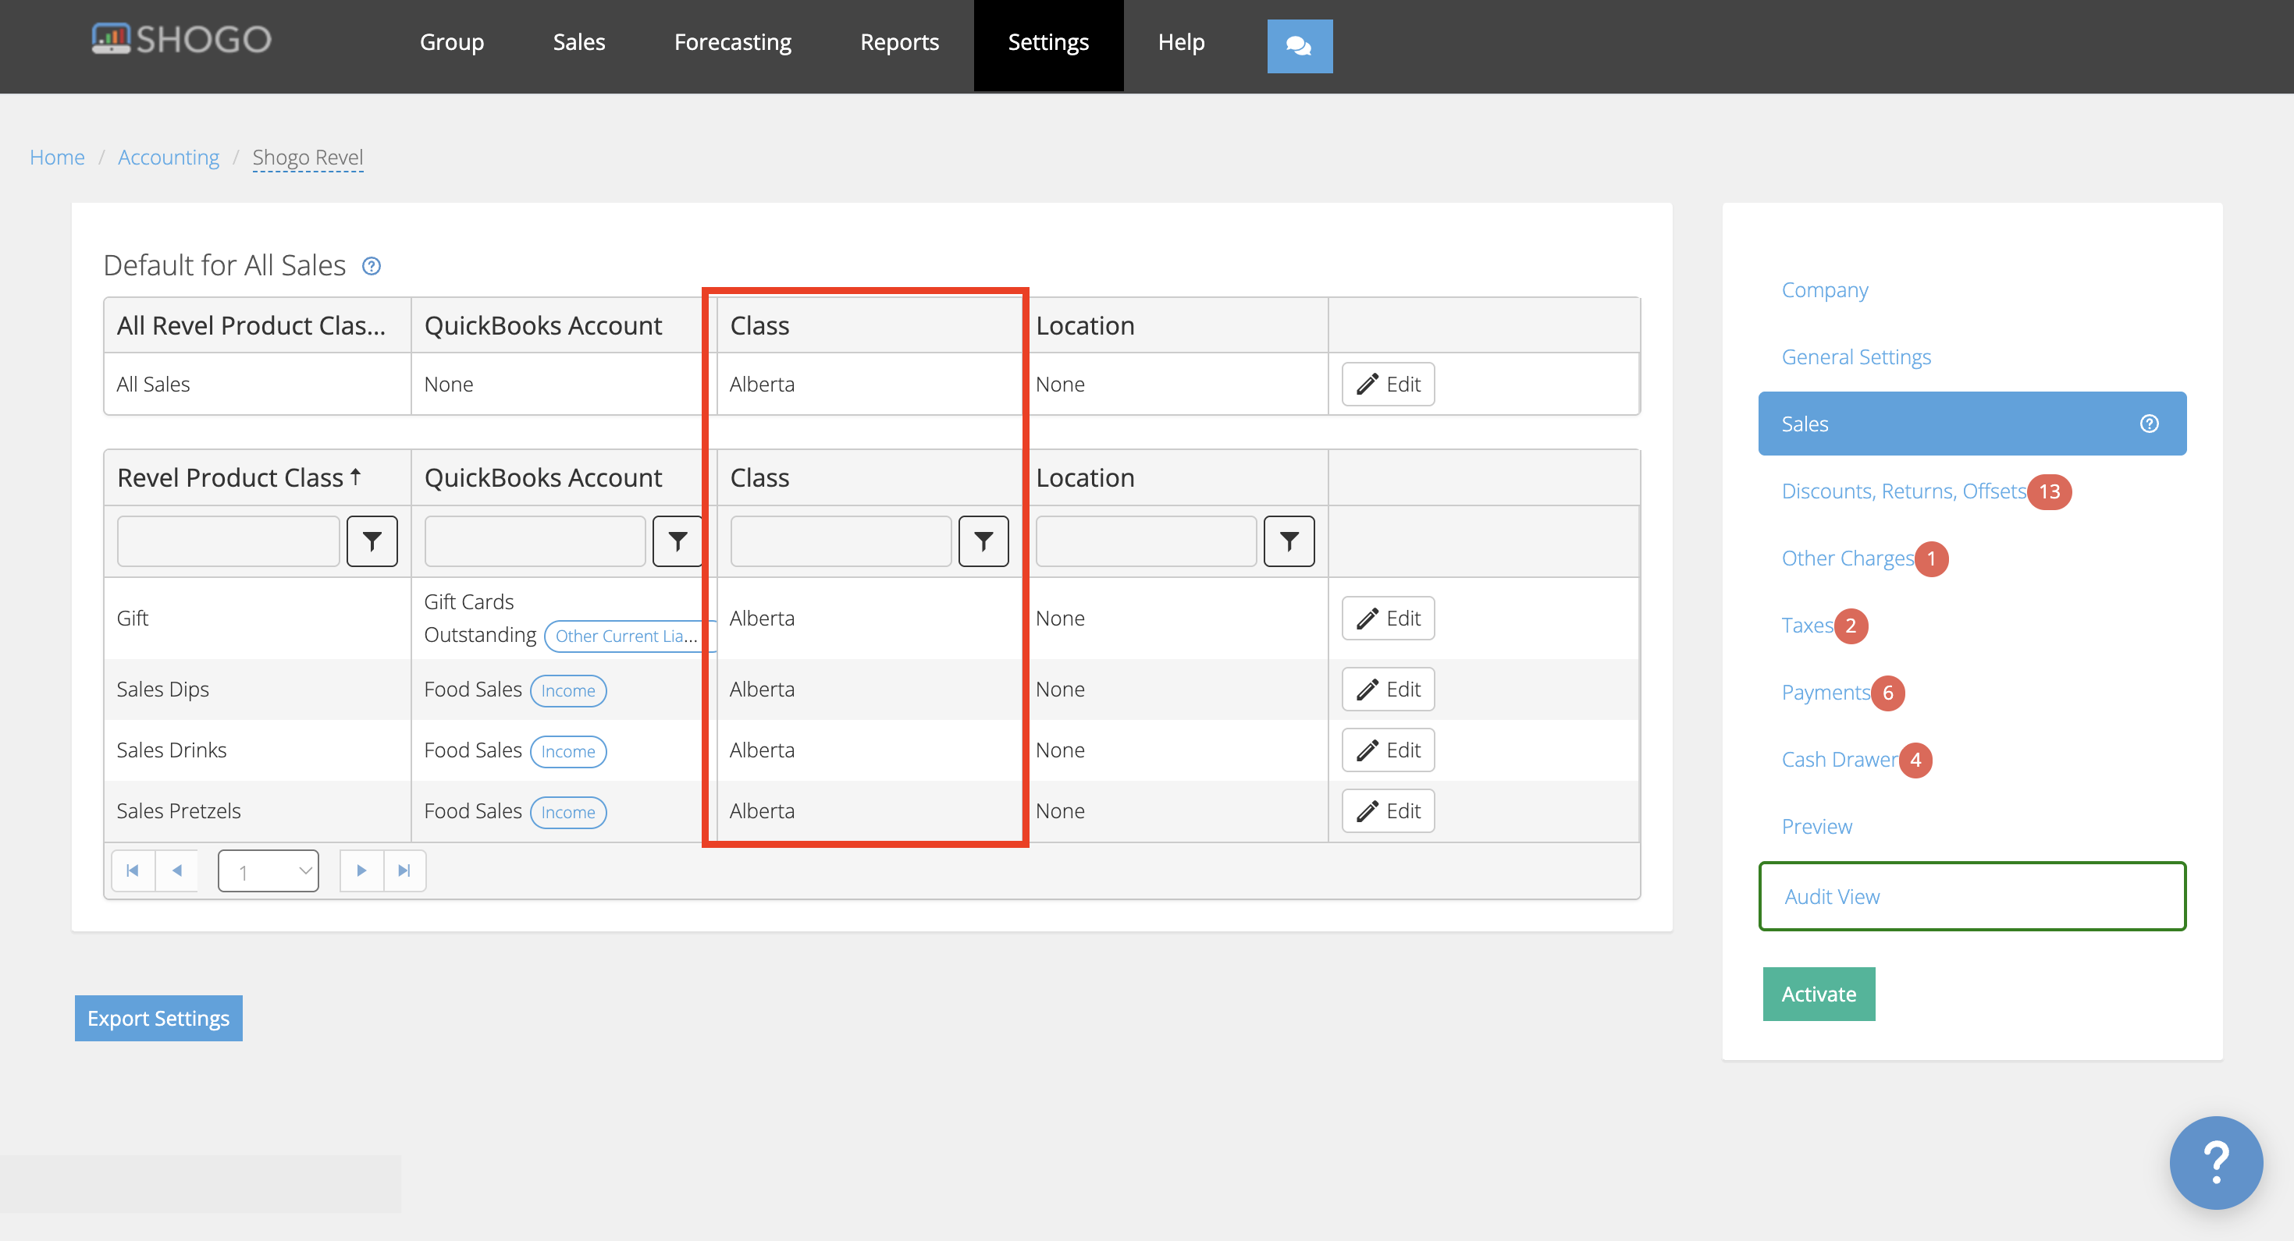Click filter icon for Location column
Viewport: 2294px width, 1241px height.
click(x=1289, y=541)
